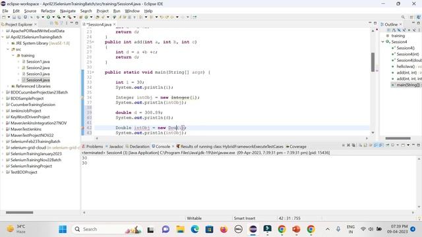Toggle Hide Non-Public Members in Outline

click(x=409, y=30)
